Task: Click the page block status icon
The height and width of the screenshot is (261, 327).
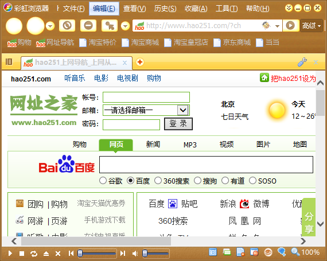Action: coord(240,252)
